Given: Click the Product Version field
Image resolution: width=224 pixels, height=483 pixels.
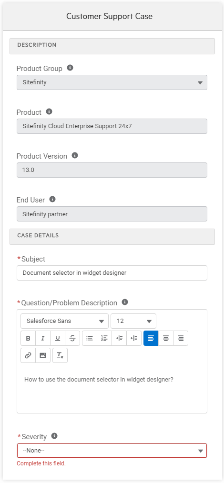Looking at the screenshot, I should pyautogui.click(x=112, y=170).
